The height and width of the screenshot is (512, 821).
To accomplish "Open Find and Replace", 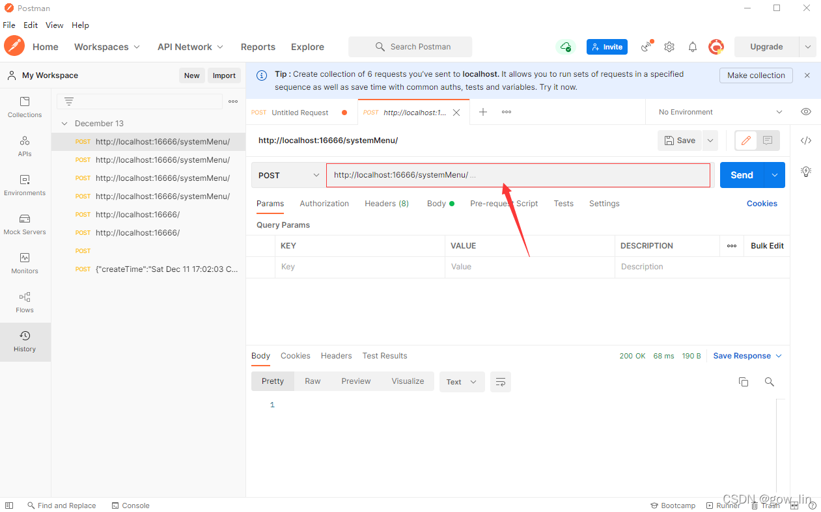I will click(x=61, y=505).
